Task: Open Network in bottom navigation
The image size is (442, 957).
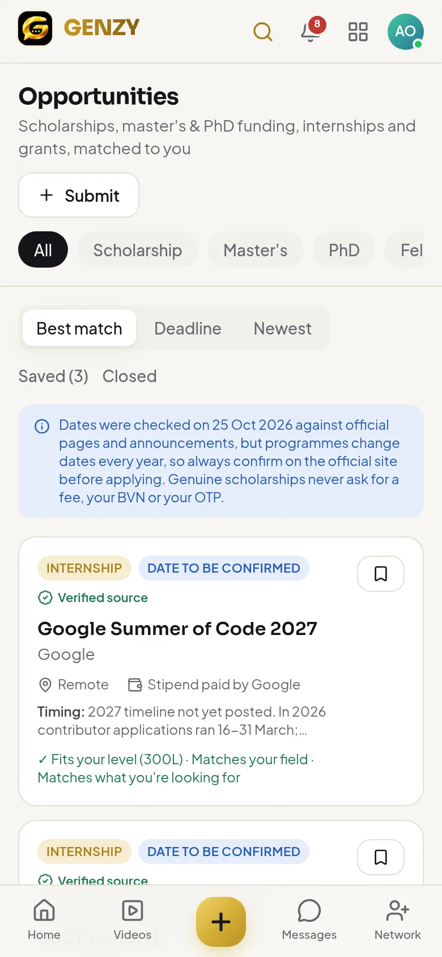Action: pyautogui.click(x=398, y=920)
